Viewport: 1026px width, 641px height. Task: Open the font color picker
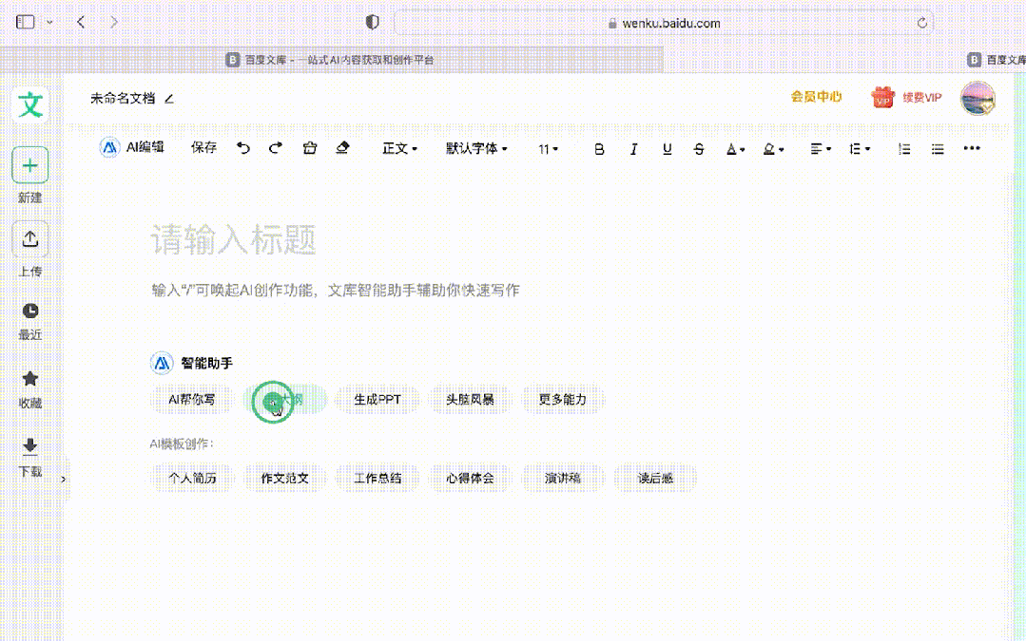click(x=734, y=149)
